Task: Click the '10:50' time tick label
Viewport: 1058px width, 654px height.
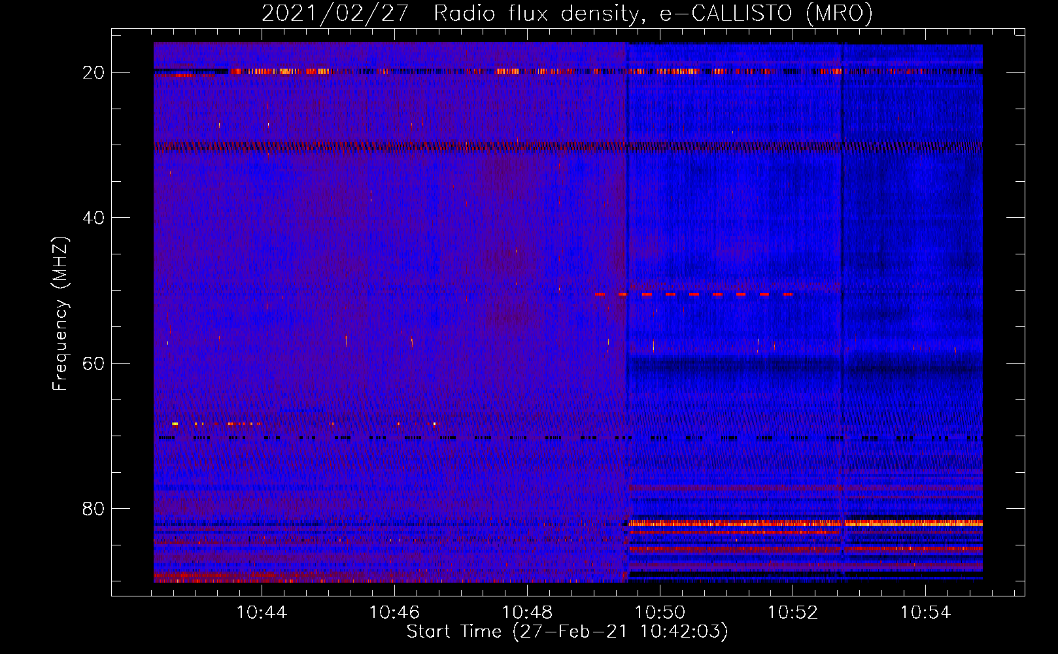Action: coord(660,612)
